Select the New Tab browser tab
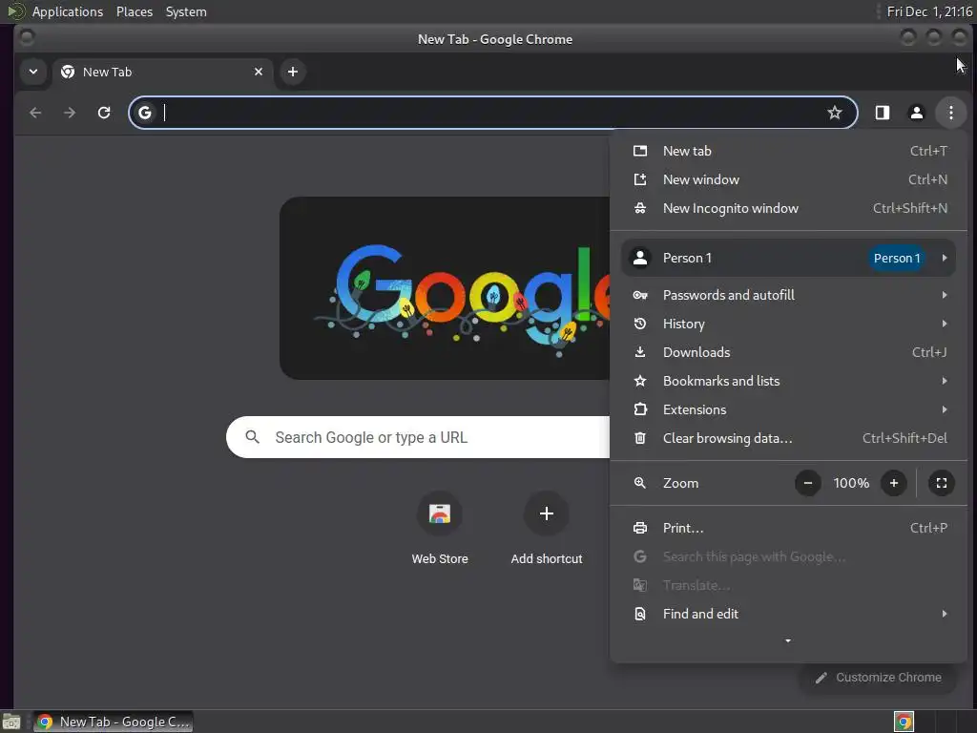This screenshot has width=977, height=733. (x=163, y=72)
